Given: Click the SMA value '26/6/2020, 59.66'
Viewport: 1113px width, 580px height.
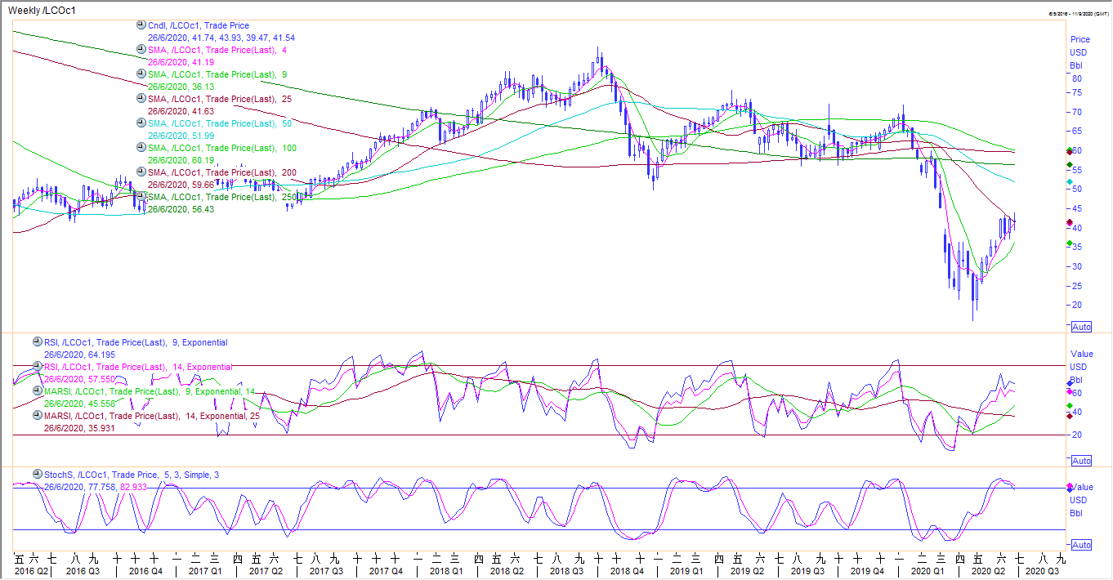Looking at the screenshot, I should click(x=181, y=185).
